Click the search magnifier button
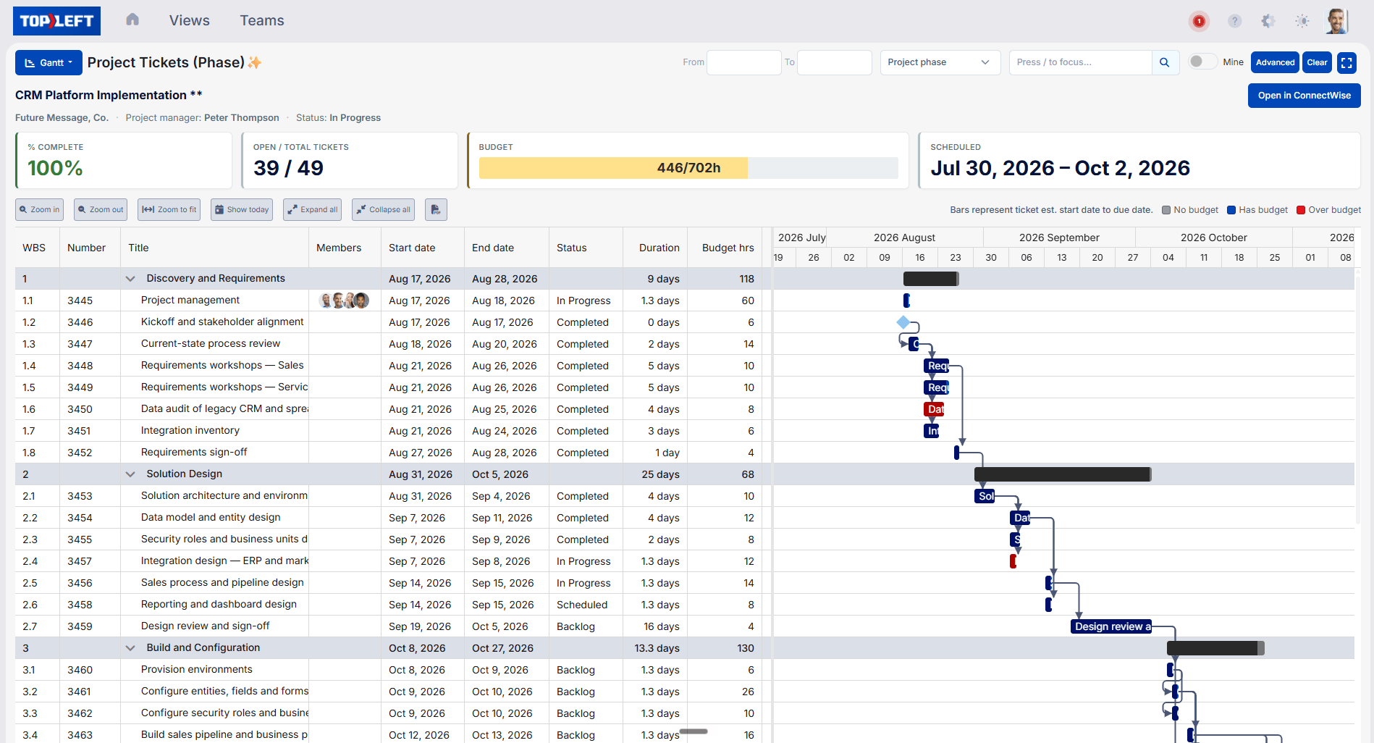Image resolution: width=1374 pixels, height=743 pixels. click(1165, 62)
